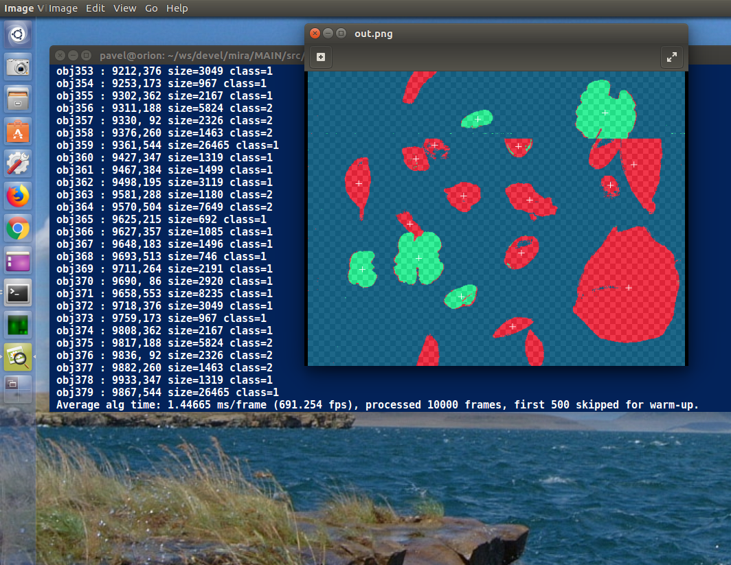Image resolution: width=731 pixels, height=565 pixels.
Task: Open Ubuntu Software center icon
Action: click(19, 130)
